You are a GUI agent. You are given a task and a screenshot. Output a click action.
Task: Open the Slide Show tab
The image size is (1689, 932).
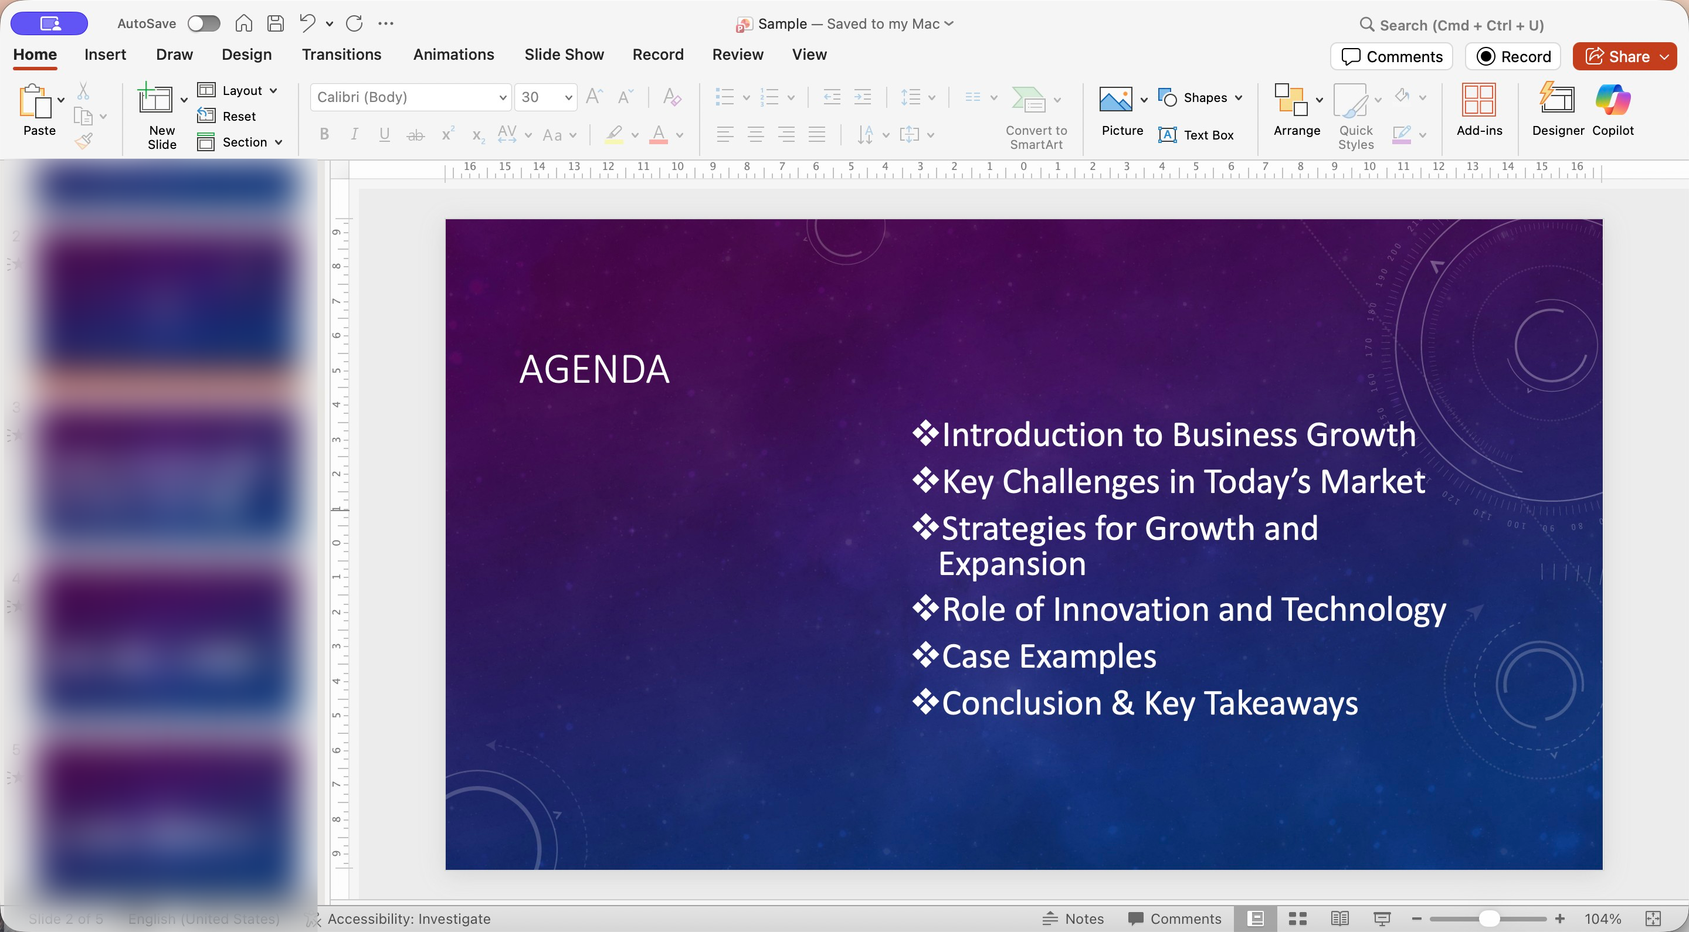(564, 55)
